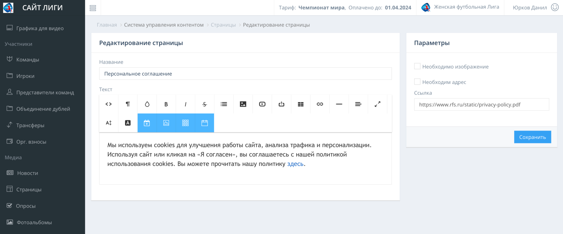
Task: Open text background color tool
Action: [128, 123]
